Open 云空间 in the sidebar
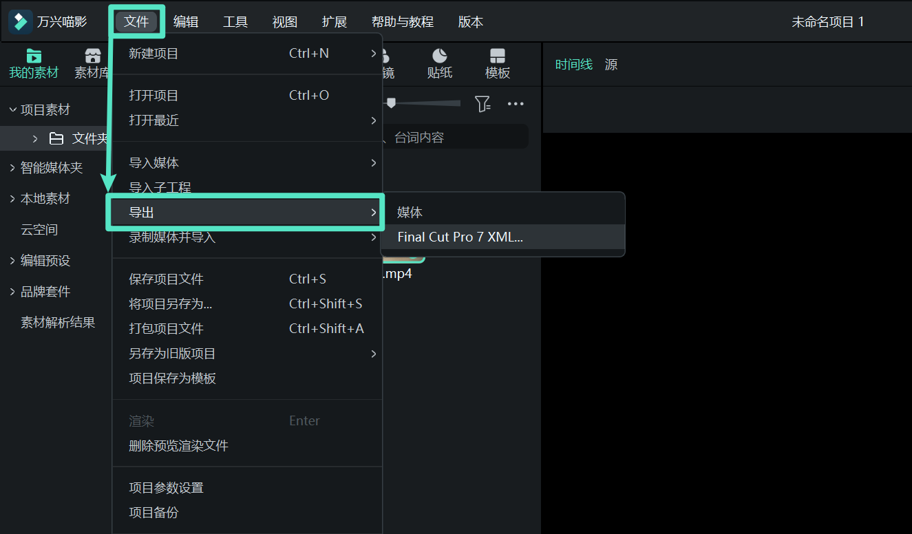This screenshot has height=534, width=912. (x=39, y=230)
